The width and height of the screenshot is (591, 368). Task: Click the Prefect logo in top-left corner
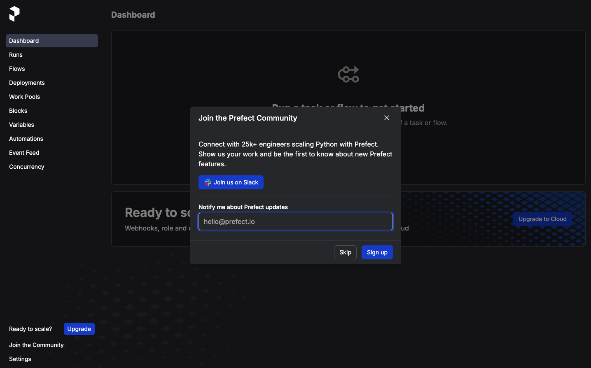coord(14,14)
